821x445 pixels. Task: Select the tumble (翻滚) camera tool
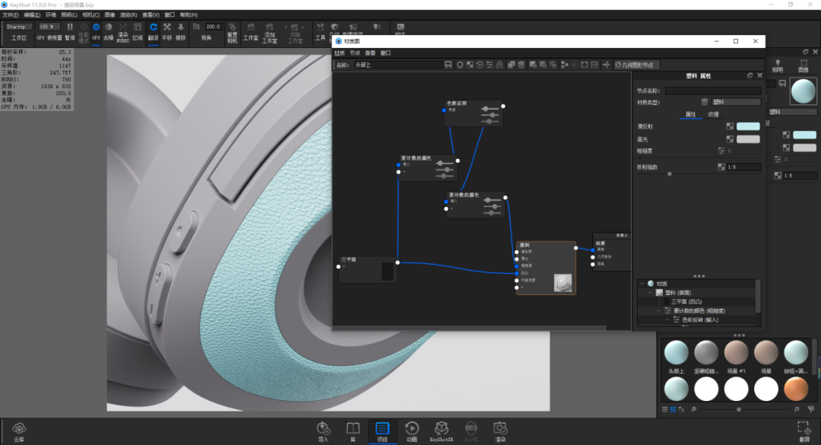coord(153,31)
